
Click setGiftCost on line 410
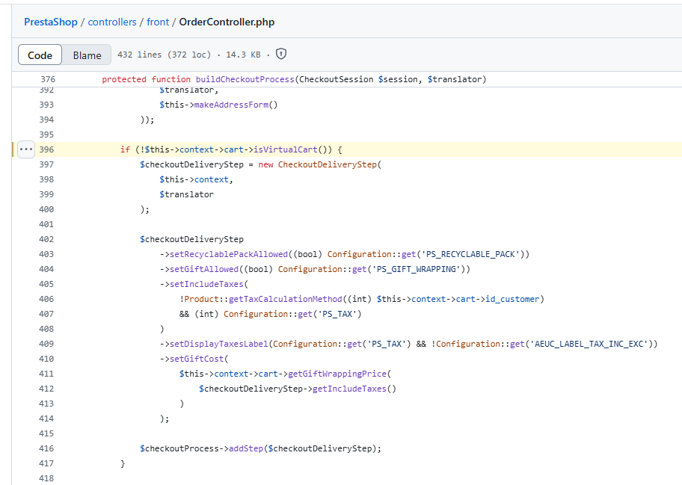pyautogui.click(x=197, y=359)
